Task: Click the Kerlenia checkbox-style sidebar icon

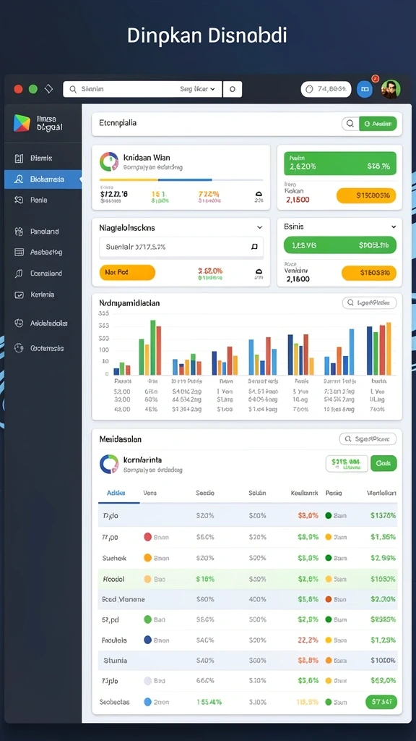Action: tap(19, 295)
